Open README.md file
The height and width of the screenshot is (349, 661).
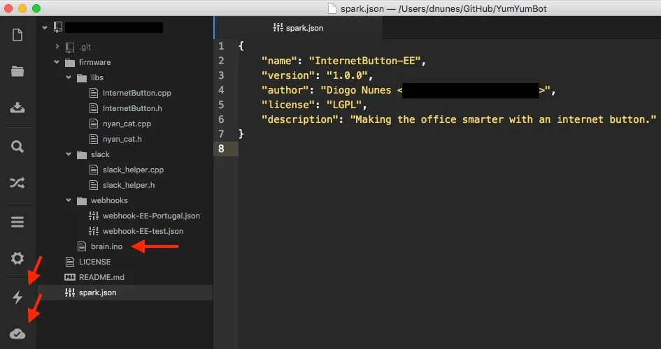(101, 277)
